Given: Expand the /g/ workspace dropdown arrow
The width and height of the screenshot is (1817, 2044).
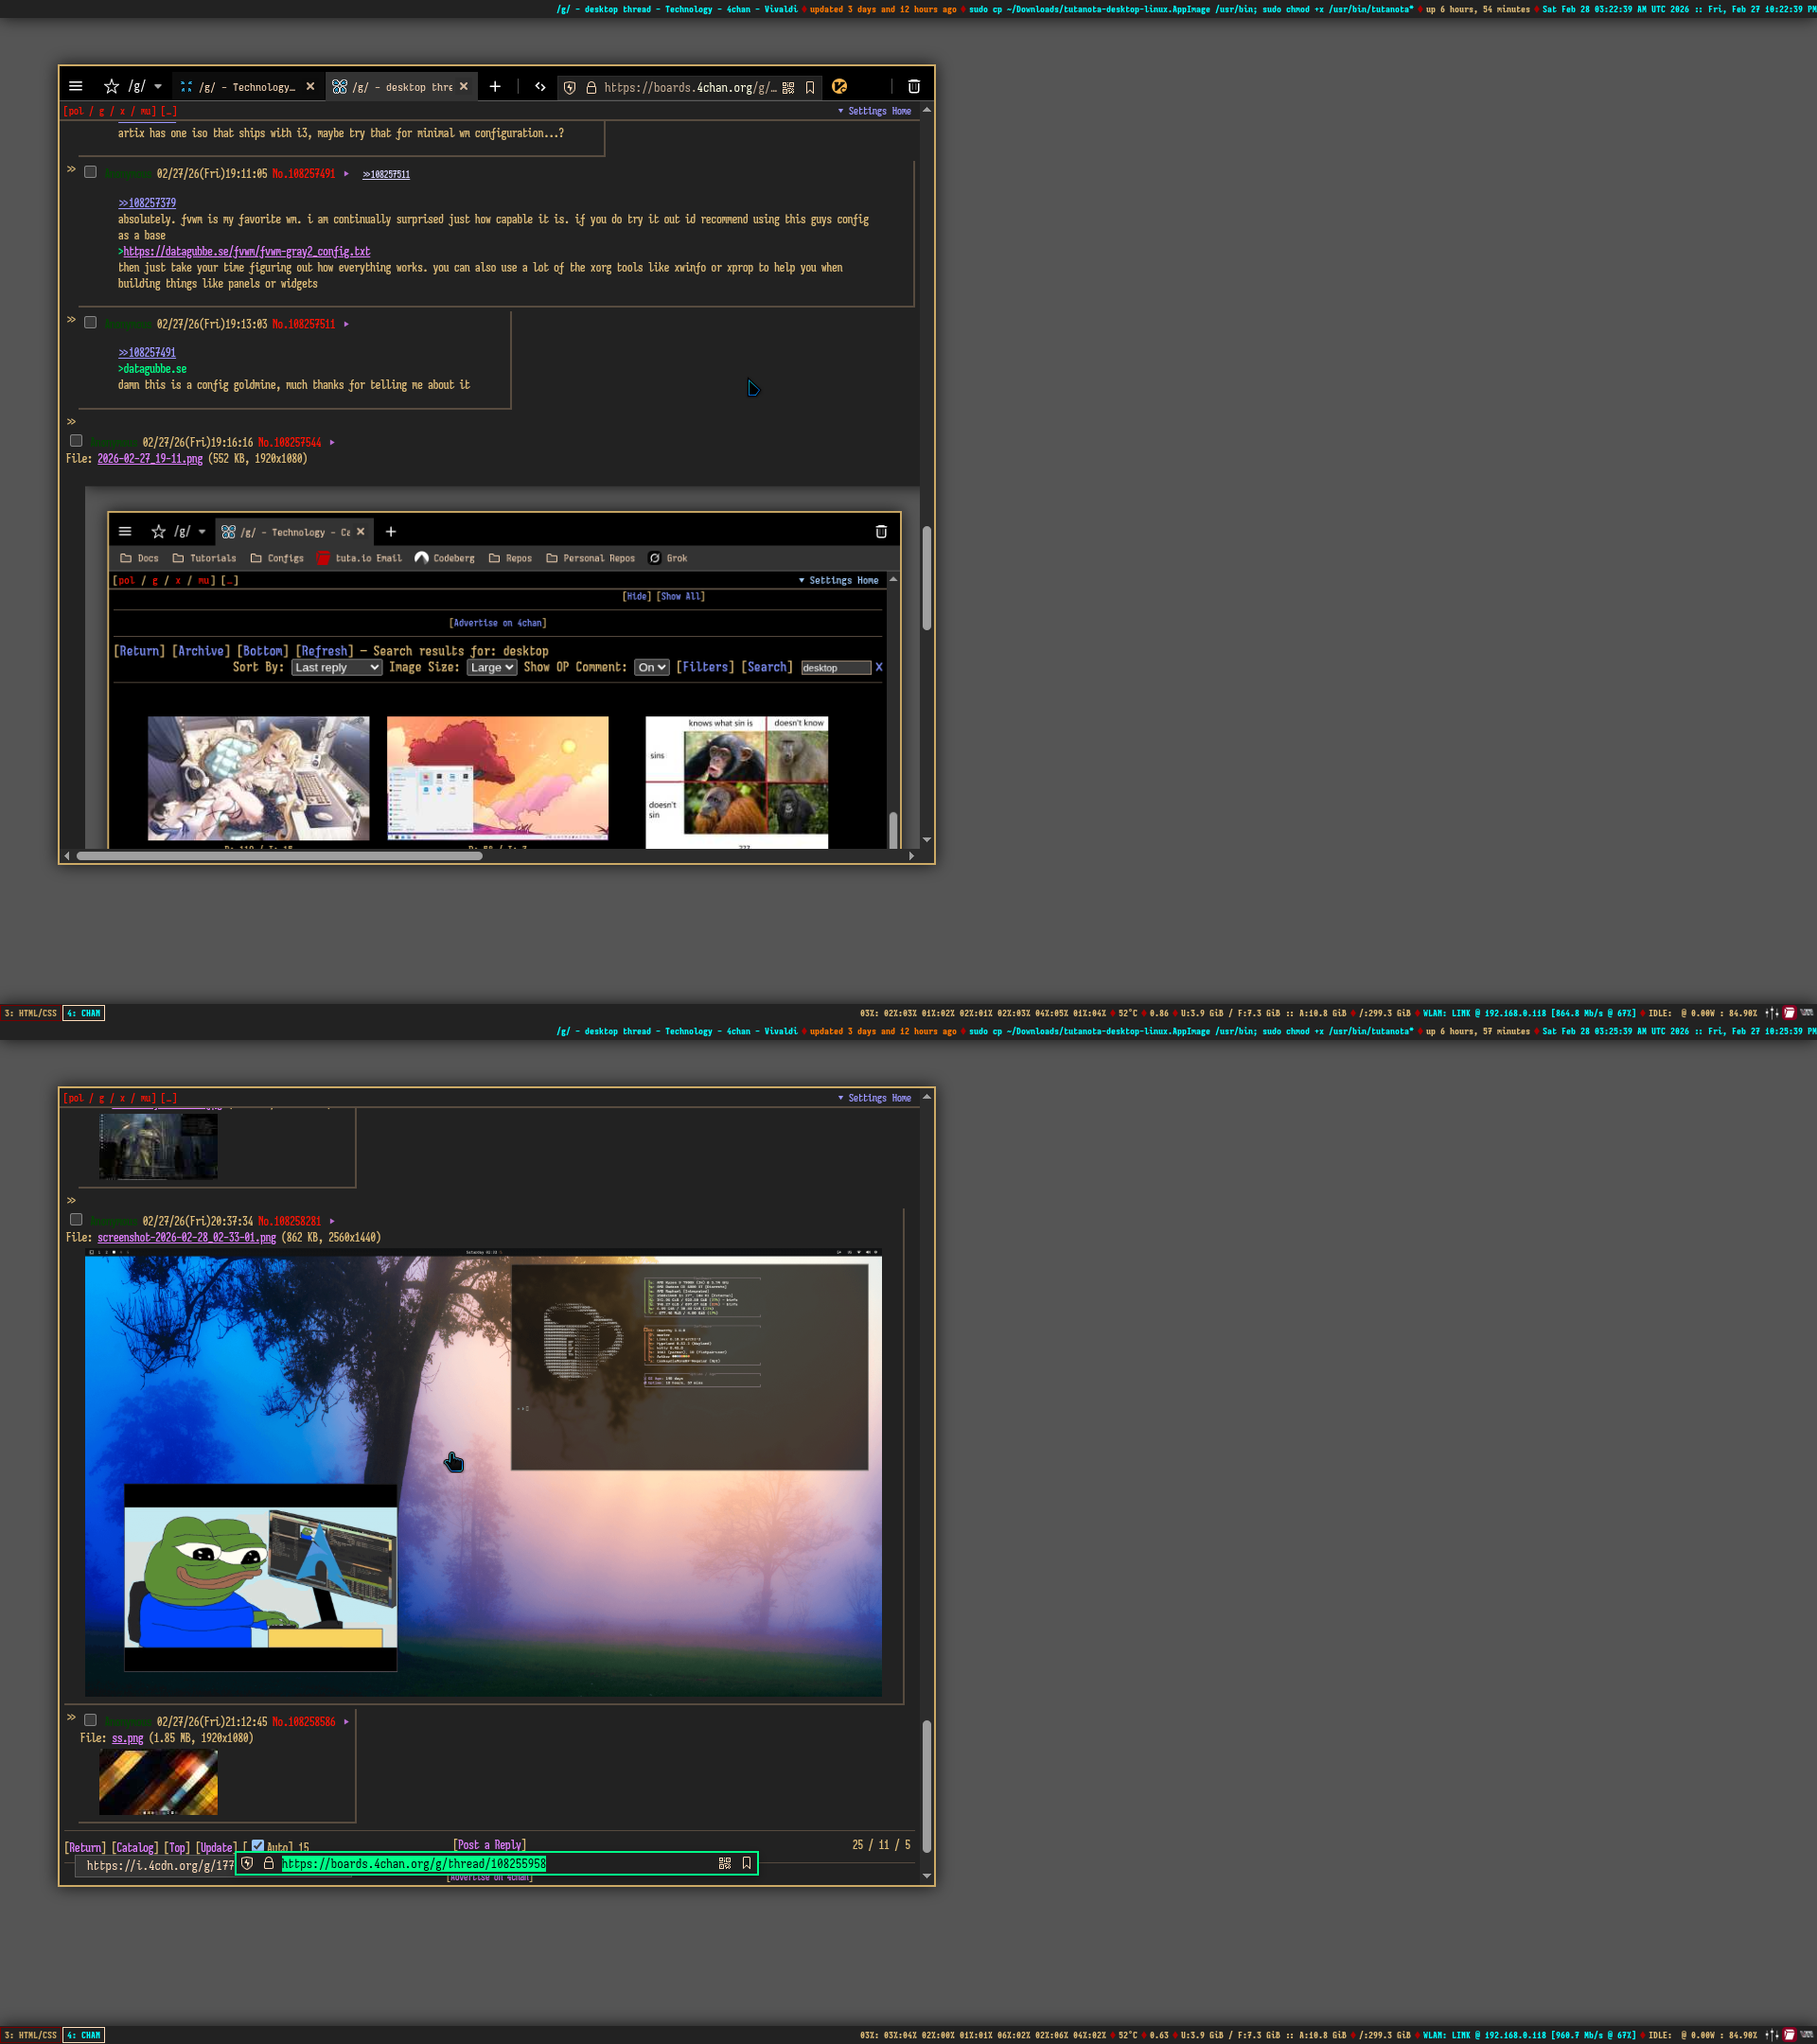Looking at the screenshot, I should 158,87.
